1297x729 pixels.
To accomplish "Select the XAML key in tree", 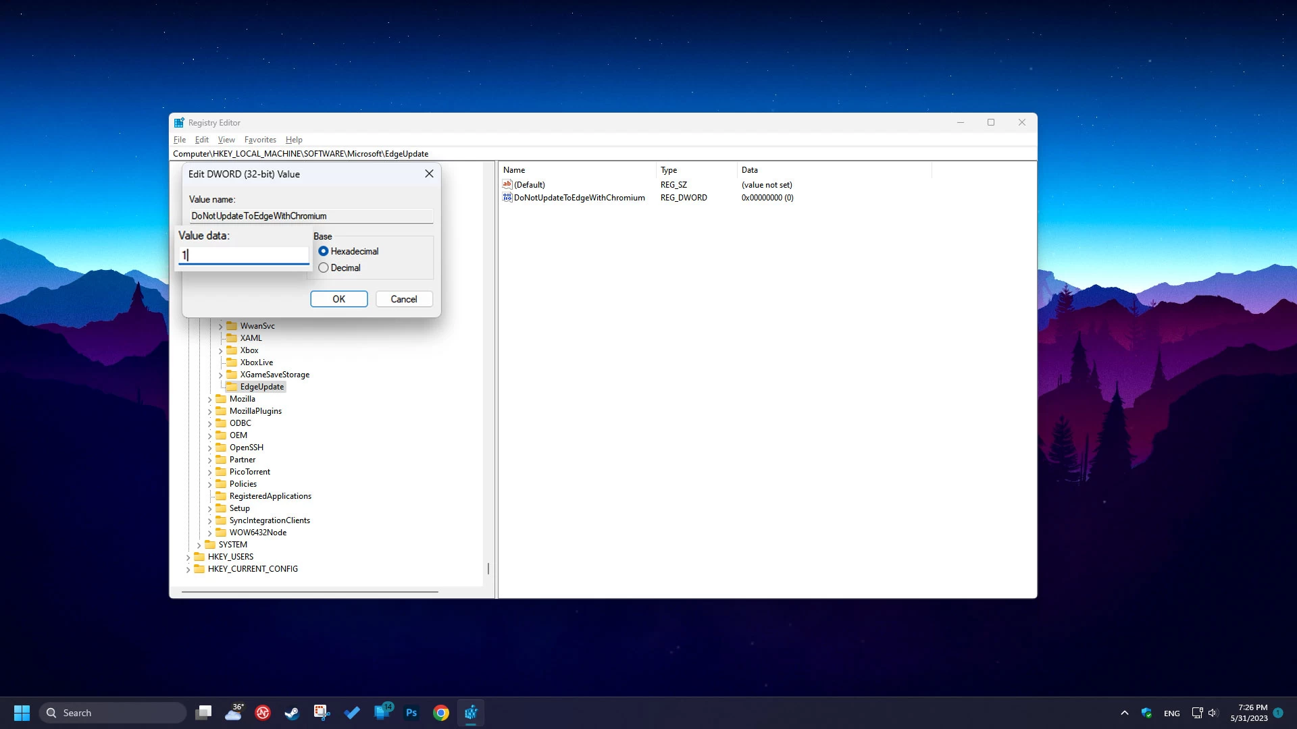I will (251, 338).
